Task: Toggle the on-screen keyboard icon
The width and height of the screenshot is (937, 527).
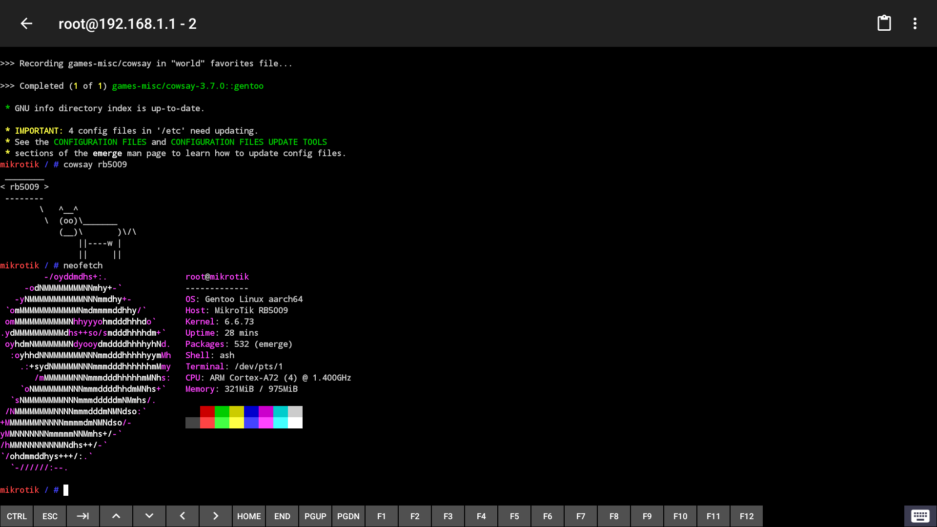Action: coord(920,516)
